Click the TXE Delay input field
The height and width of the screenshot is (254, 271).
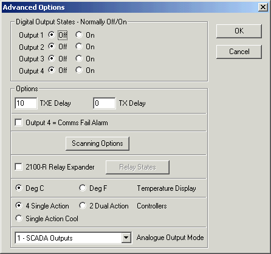(26, 103)
